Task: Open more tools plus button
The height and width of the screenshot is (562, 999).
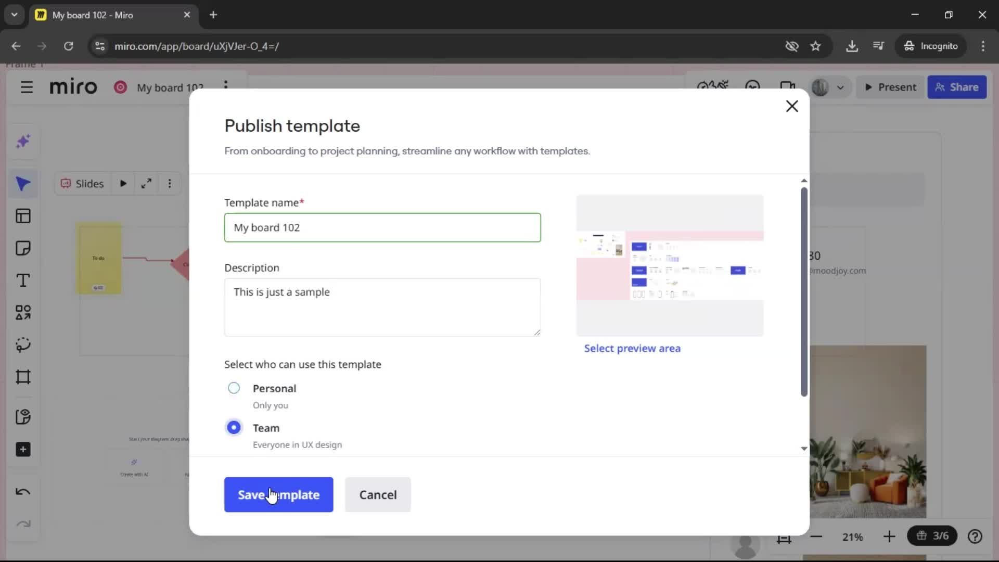Action: click(23, 450)
